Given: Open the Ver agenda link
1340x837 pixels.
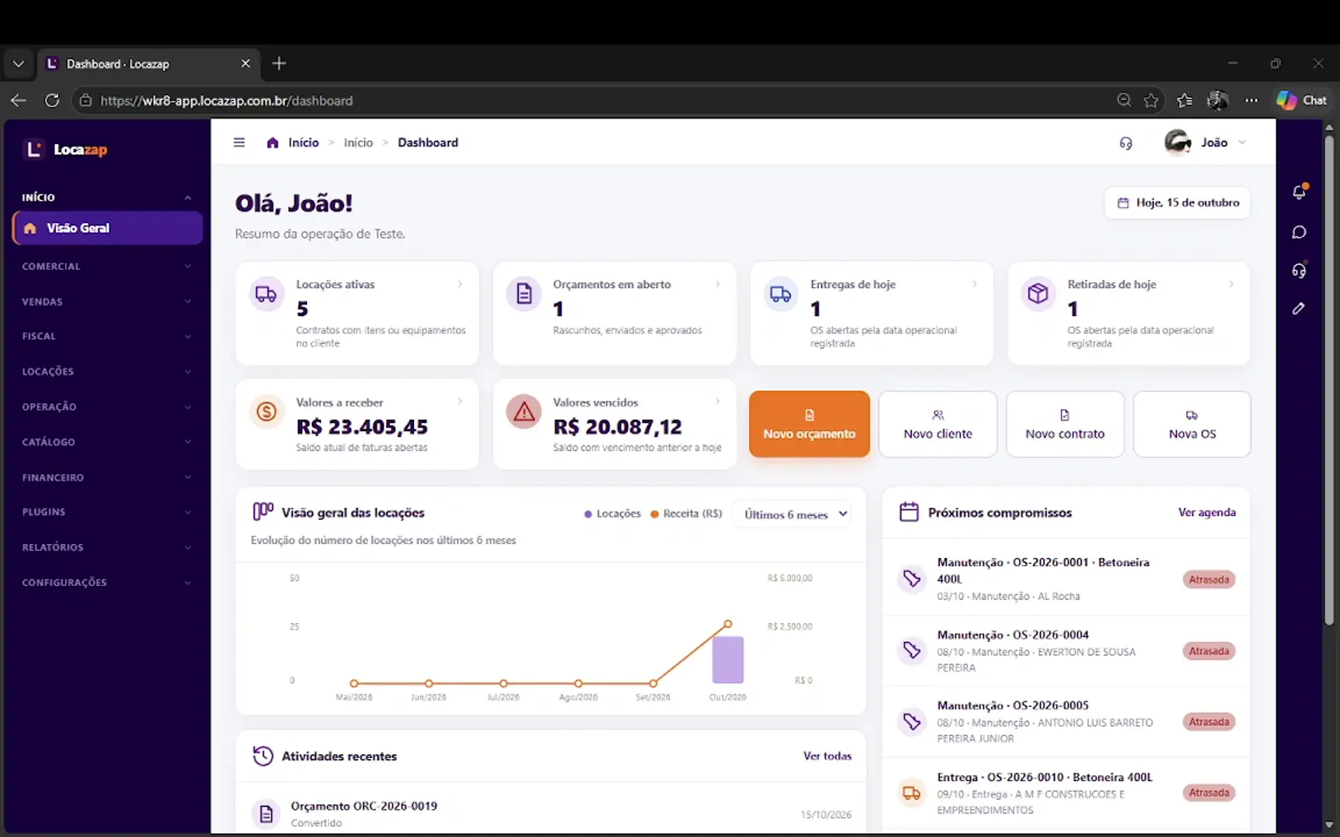Looking at the screenshot, I should coord(1207,512).
